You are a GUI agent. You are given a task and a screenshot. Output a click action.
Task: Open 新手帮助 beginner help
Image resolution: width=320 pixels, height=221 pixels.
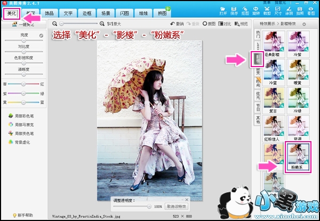23,215
